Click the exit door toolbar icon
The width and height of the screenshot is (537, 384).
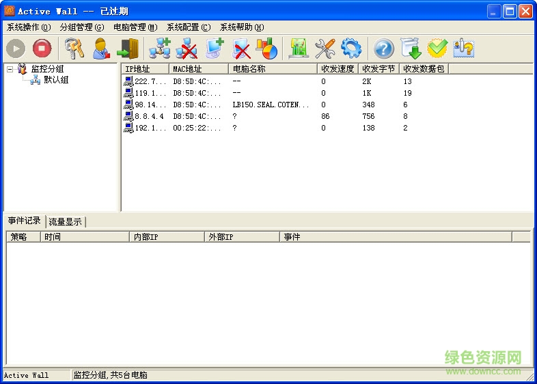pyautogui.click(x=128, y=49)
